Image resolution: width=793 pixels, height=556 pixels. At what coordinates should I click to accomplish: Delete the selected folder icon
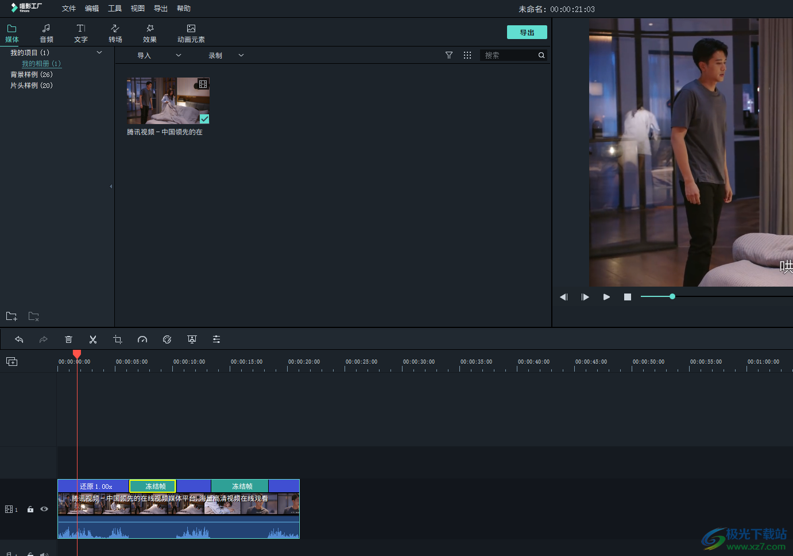34,316
